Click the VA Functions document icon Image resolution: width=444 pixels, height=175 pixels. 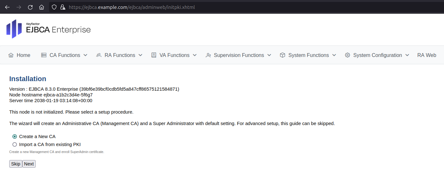(x=154, y=55)
